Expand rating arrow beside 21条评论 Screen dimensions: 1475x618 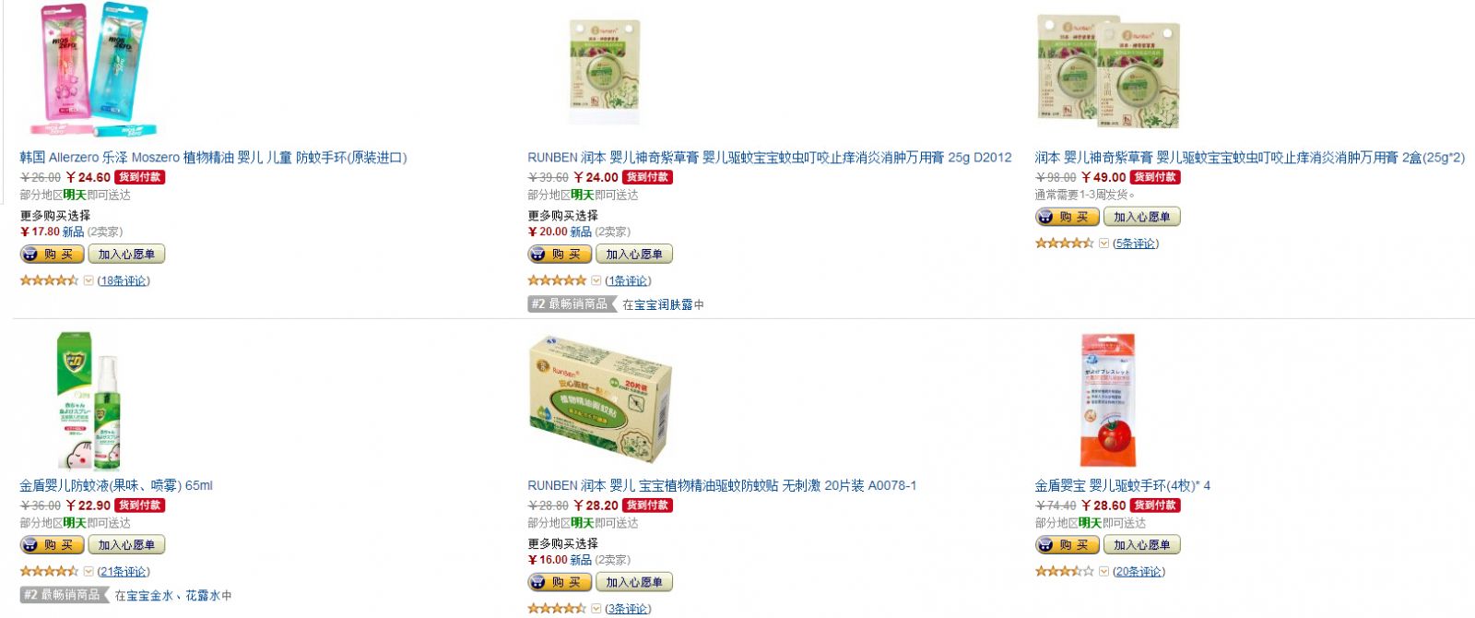point(88,572)
